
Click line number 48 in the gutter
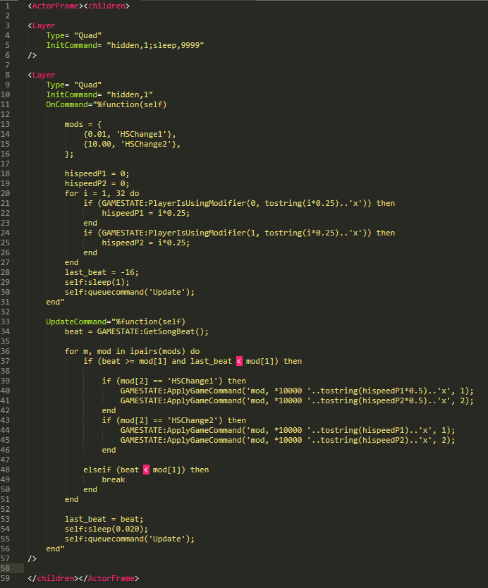5,470
